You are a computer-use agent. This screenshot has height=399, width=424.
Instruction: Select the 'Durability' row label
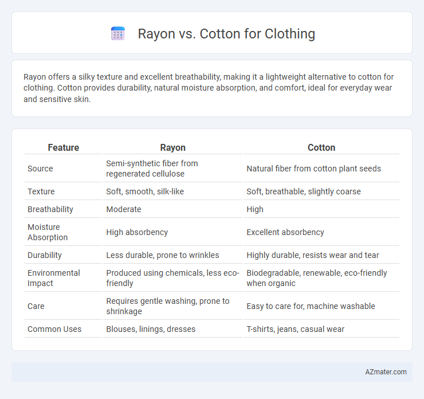45,255
